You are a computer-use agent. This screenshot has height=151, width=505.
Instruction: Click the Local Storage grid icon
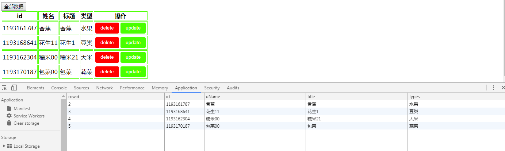pos(9,146)
